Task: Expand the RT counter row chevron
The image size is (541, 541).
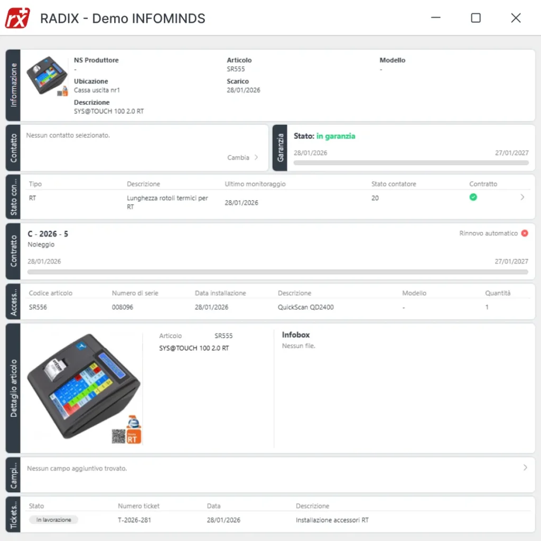Action: [523, 197]
